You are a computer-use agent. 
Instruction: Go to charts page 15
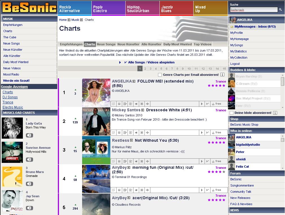tap(224, 68)
